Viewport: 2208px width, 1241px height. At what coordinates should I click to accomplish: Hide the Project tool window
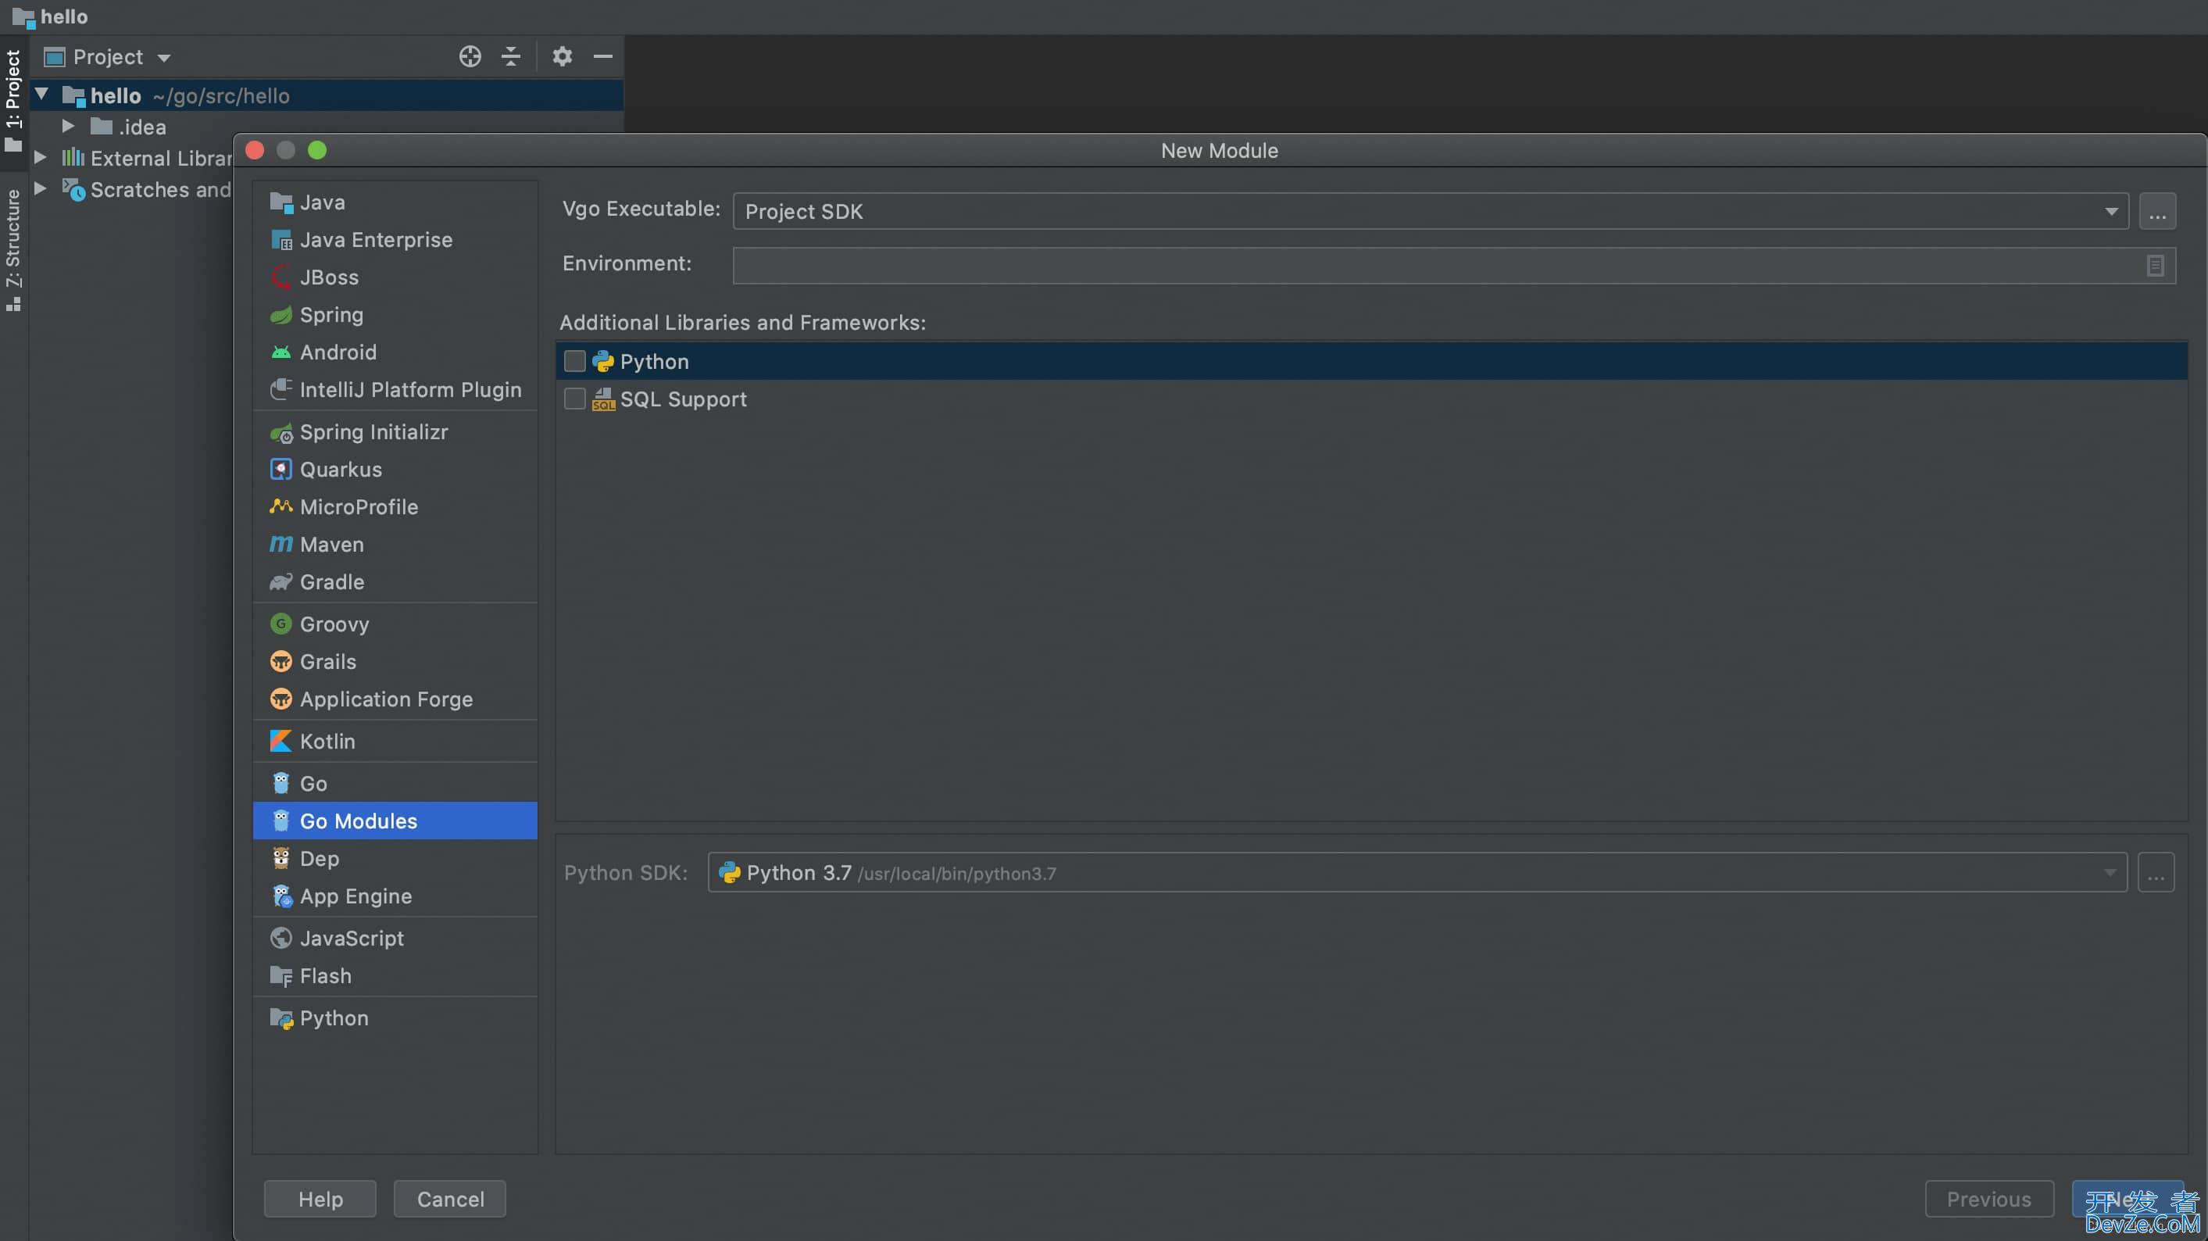pos(603,56)
